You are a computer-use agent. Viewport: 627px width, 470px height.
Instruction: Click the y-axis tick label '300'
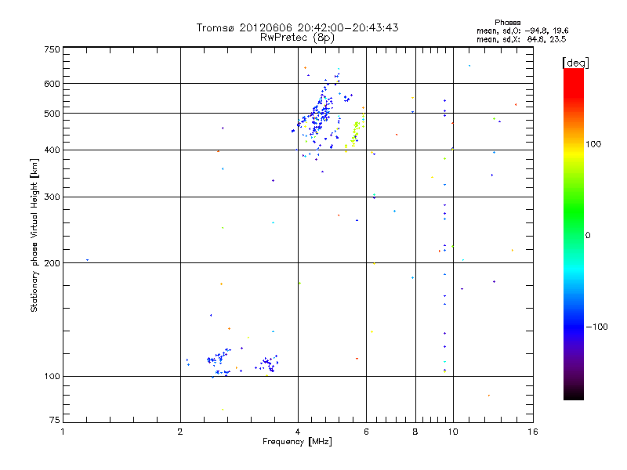[x=53, y=197]
